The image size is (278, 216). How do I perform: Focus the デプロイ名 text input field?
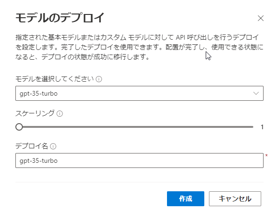pos(139,160)
